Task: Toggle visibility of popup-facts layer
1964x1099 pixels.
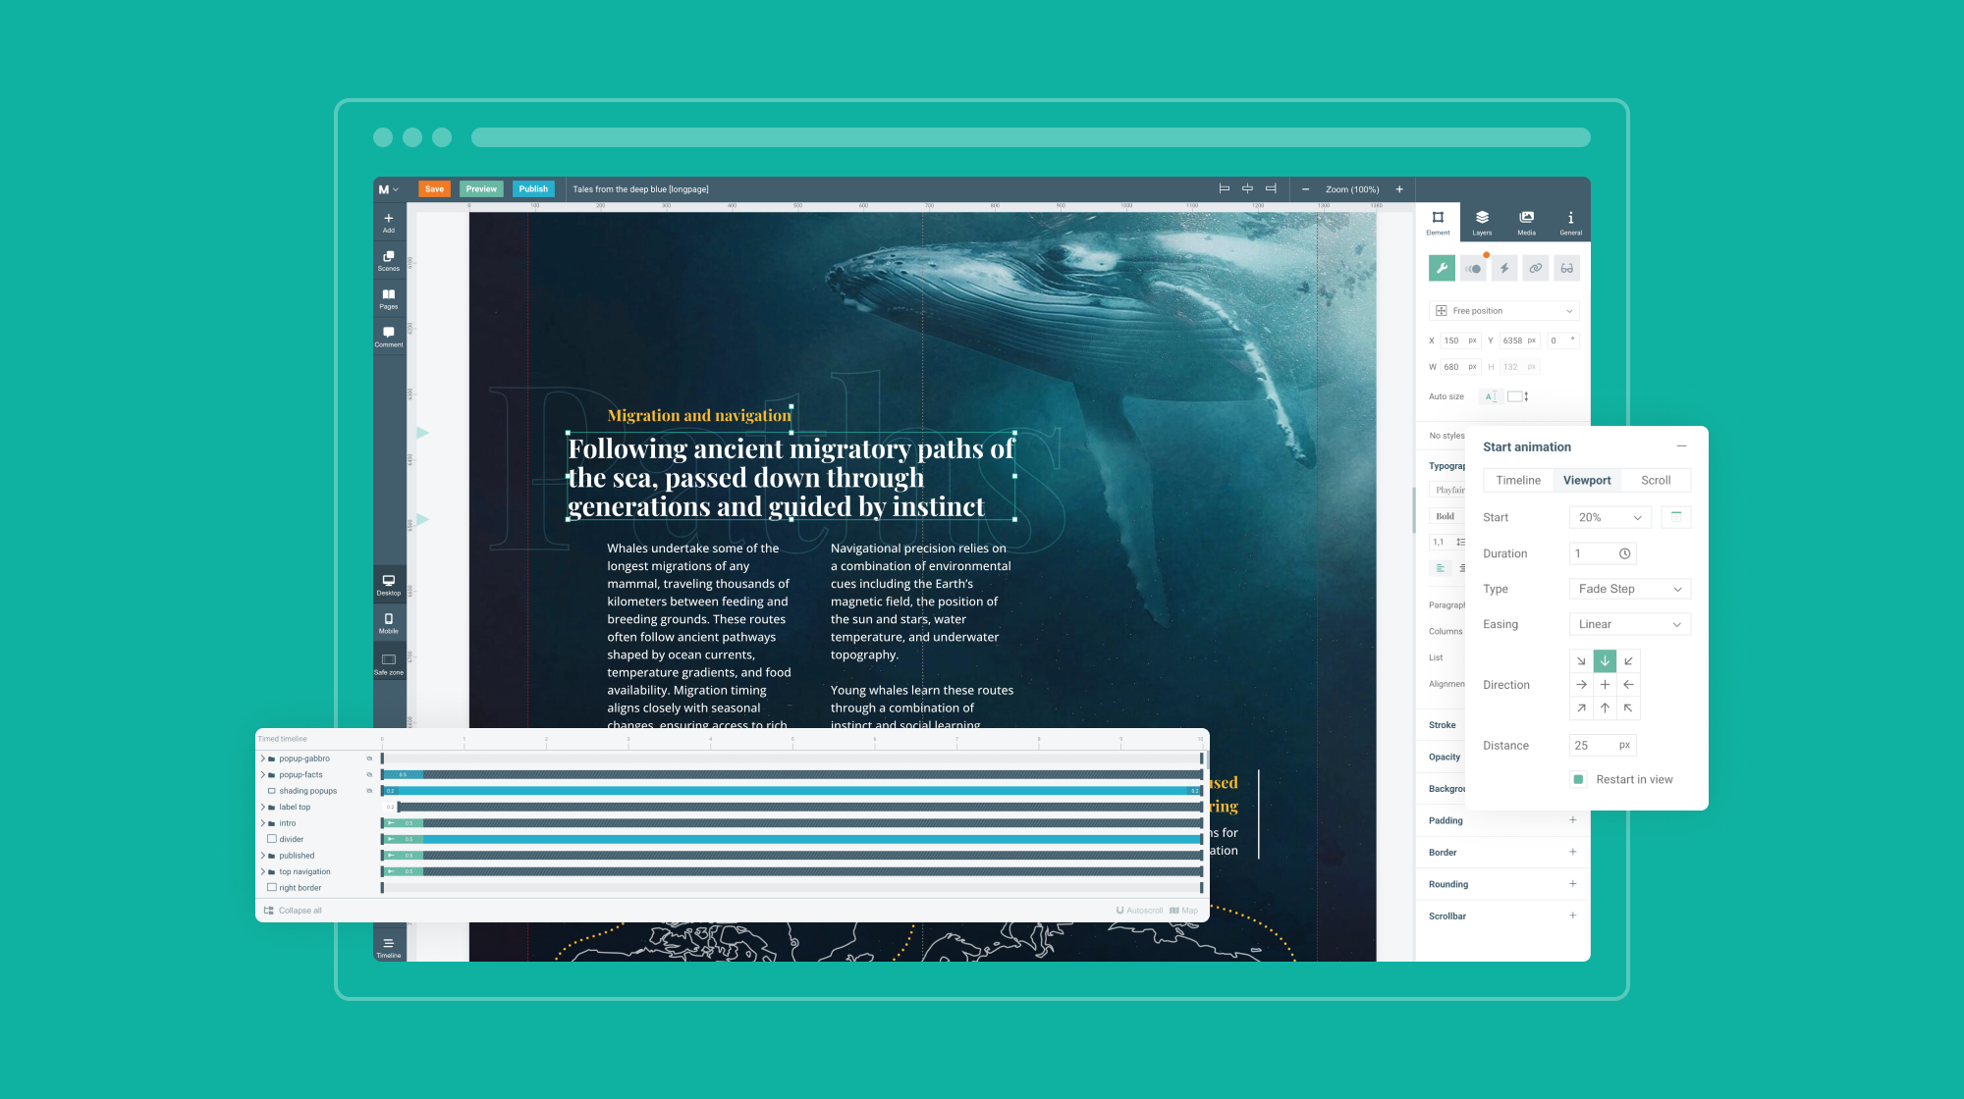Action: click(370, 775)
